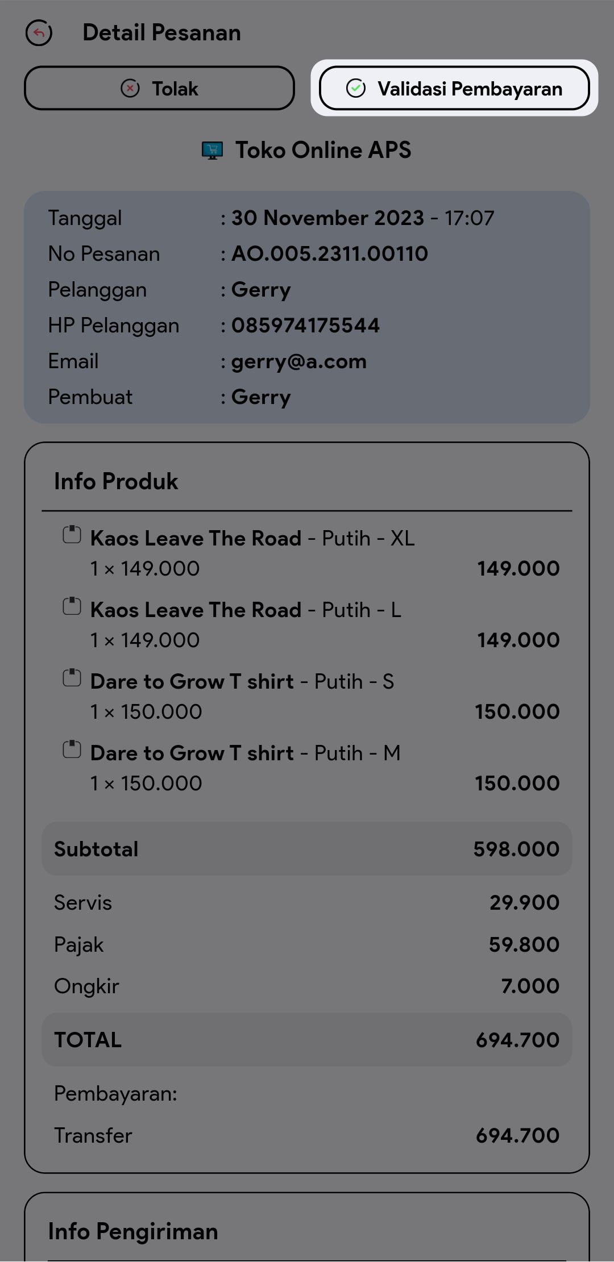Screen dimensions: 614x1262
Task: Click the TOTAL amount row
Action: pos(306,1040)
